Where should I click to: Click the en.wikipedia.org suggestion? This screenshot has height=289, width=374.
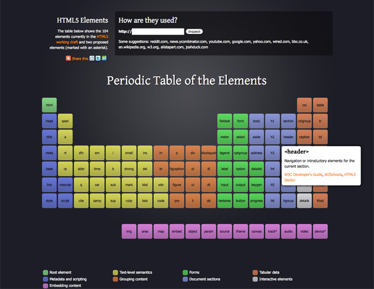(x=132, y=47)
